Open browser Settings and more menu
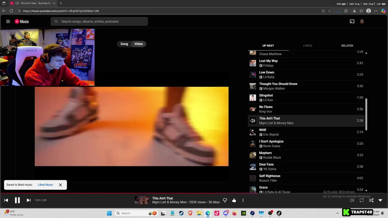The width and height of the screenshot is (388, 218). coord(376,11)
